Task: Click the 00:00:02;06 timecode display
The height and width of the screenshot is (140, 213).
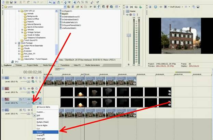Action: (32, 72)
